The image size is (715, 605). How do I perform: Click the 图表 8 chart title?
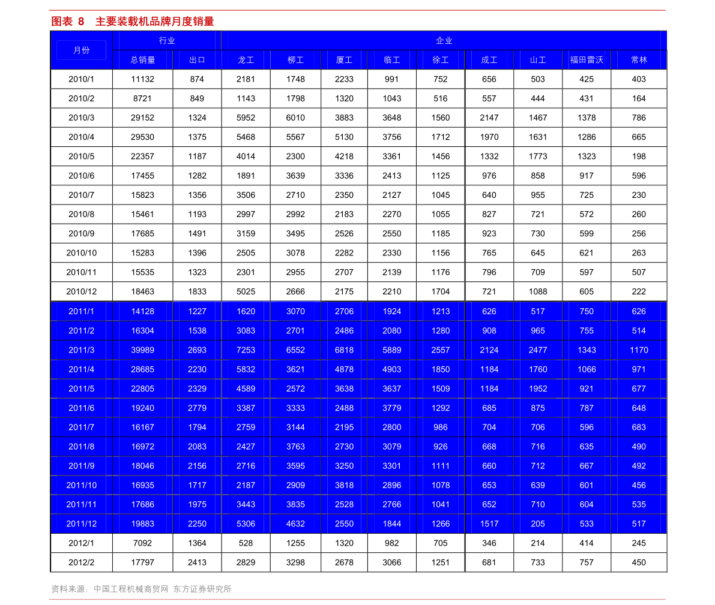click(x=132, y=22)
